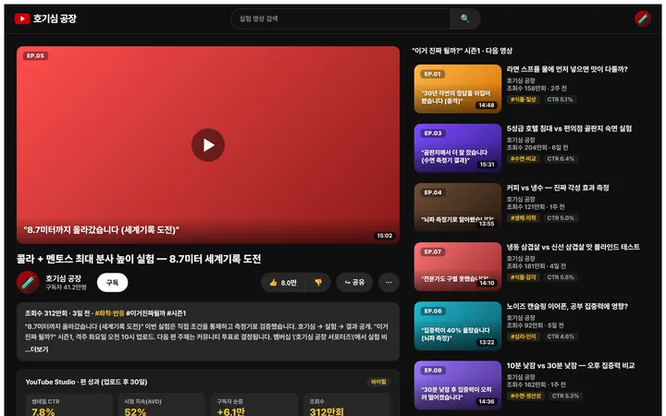Select 10분 낮잠 vs 30분 낮잠 video
Viewport: 666px width, 416px height.
pyautogui.click(x=571, y=365)
